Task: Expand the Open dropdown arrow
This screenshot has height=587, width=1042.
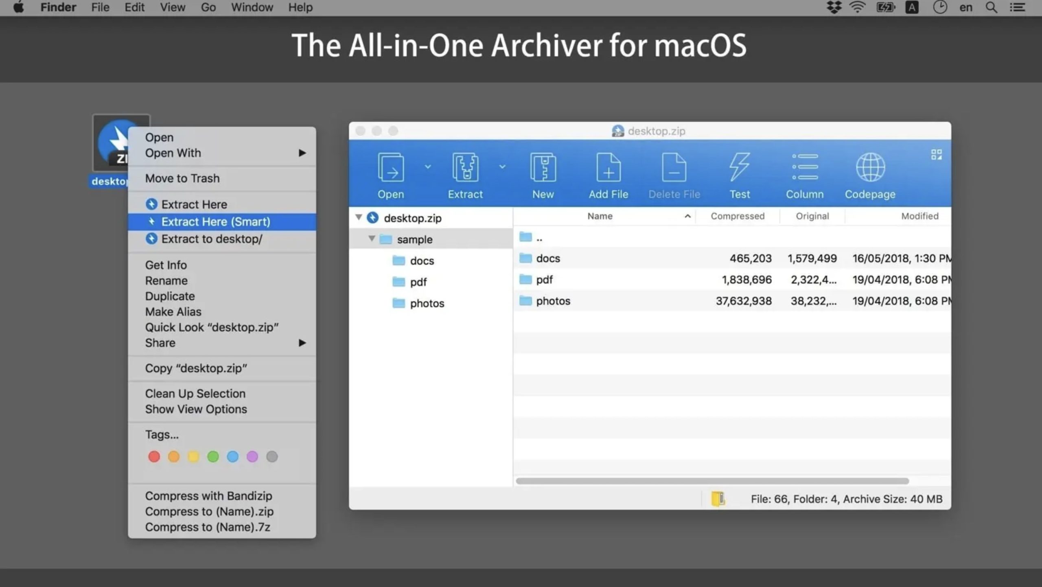Action: click(427, 167)
